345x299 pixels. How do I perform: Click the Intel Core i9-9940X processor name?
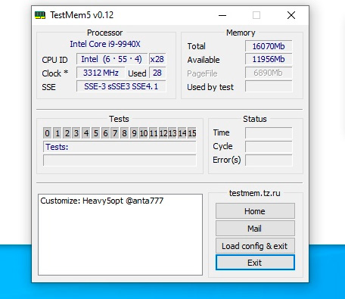(105, 44)
